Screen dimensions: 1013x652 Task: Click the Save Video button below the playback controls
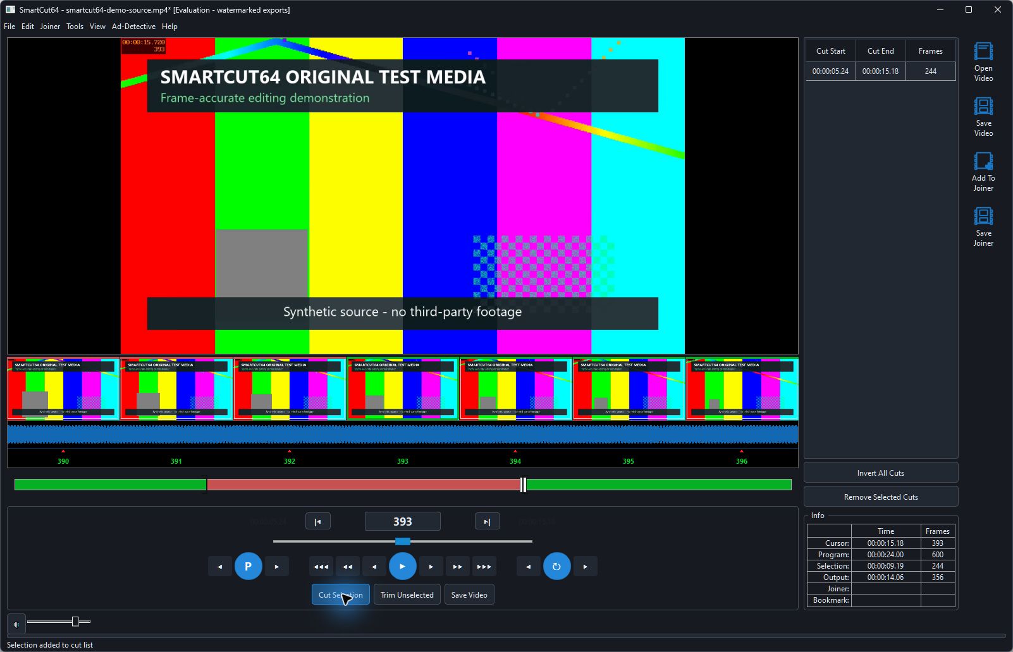469,595
